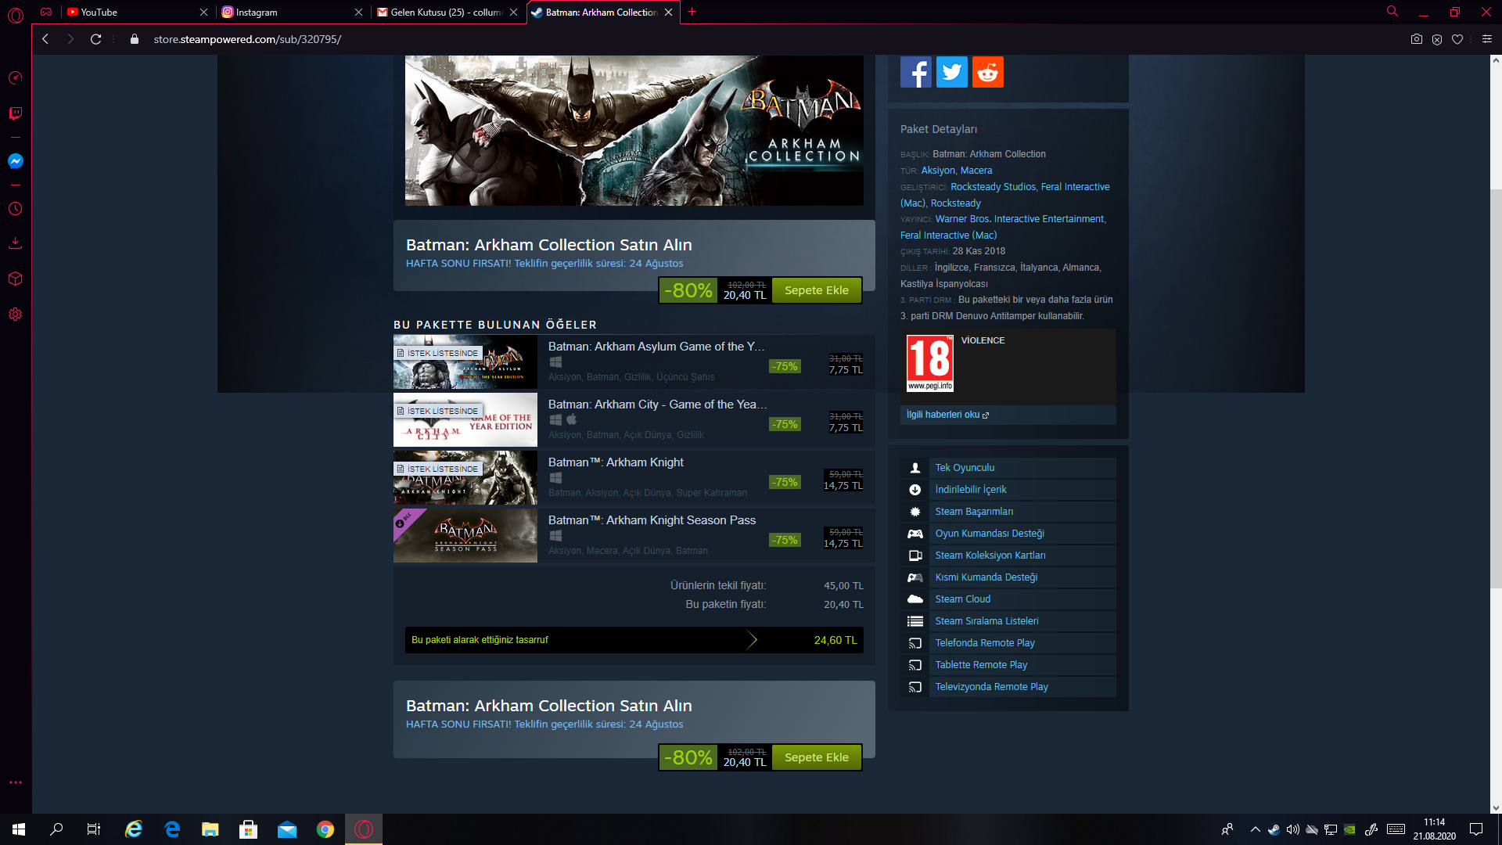Screen dimensions: 1502x845
Task: Open Chrome from Windows taskbar
Action: (325, 829)
